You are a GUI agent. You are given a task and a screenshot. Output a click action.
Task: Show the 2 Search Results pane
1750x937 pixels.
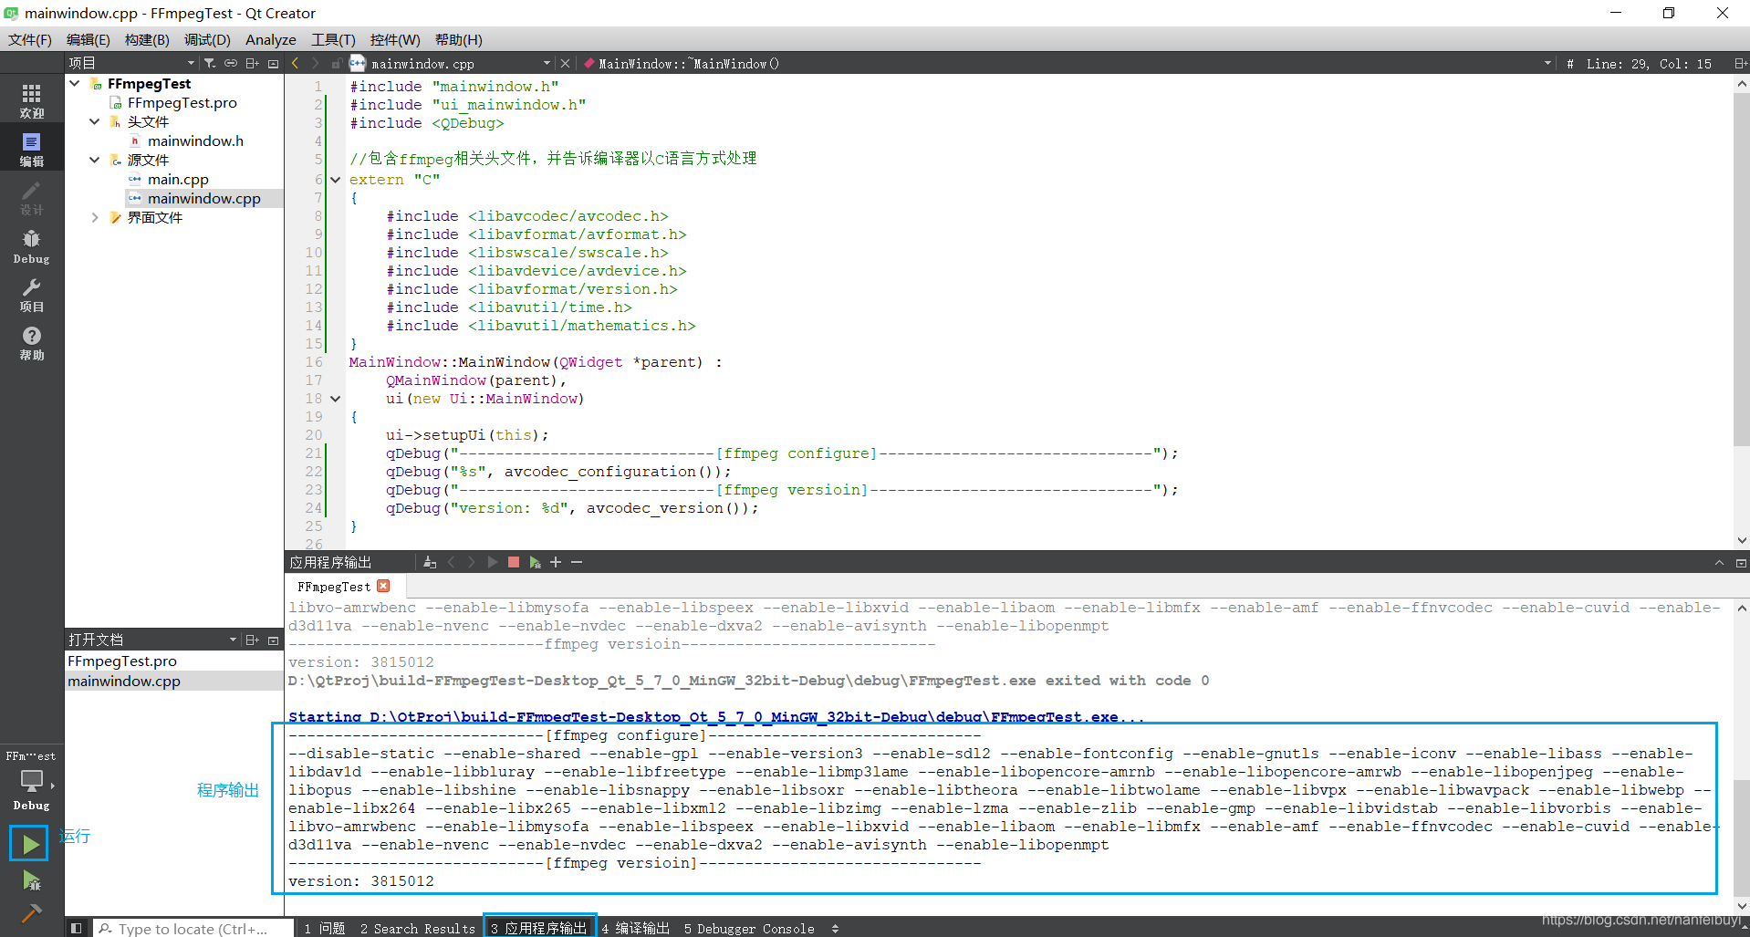(x=418, y=928)
